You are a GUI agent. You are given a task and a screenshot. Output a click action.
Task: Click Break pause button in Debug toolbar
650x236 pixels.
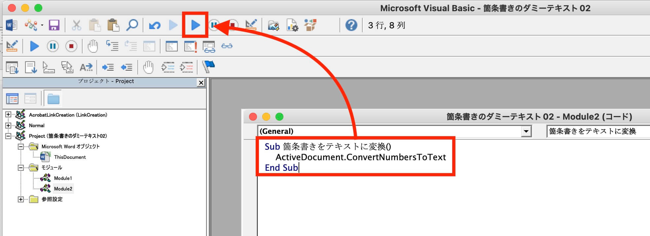coord(53,46)
